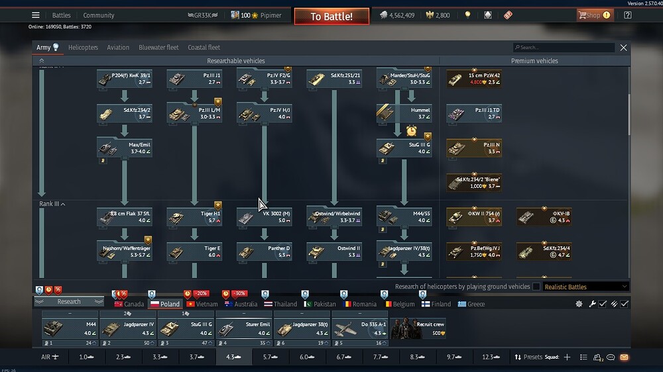Switch to the Helicopters tab
The height and width of the screenshot is (372, 663).
(83, 47)
